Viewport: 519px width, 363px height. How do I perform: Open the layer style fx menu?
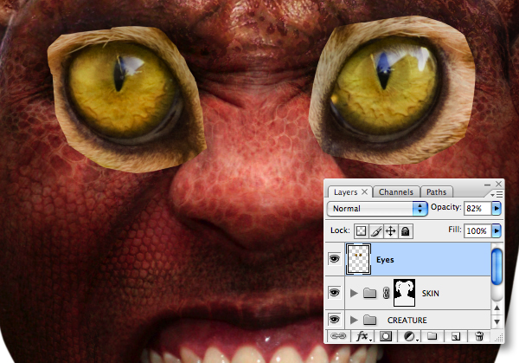(x=362, y=336)
